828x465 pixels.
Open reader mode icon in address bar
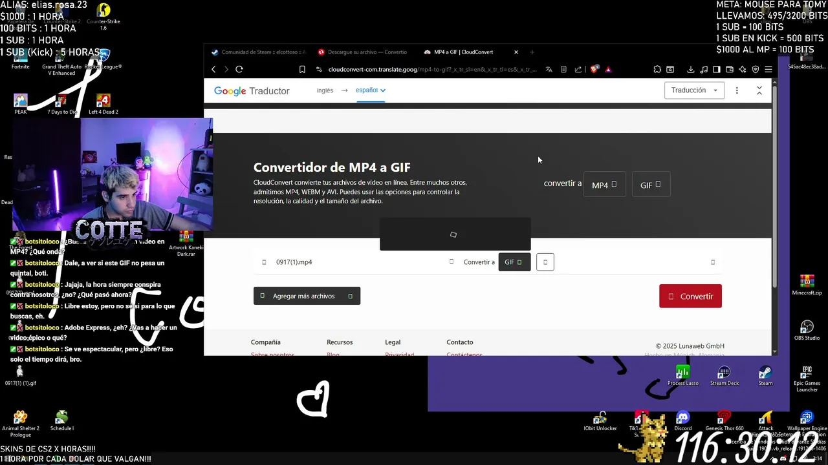coord(563,69)
